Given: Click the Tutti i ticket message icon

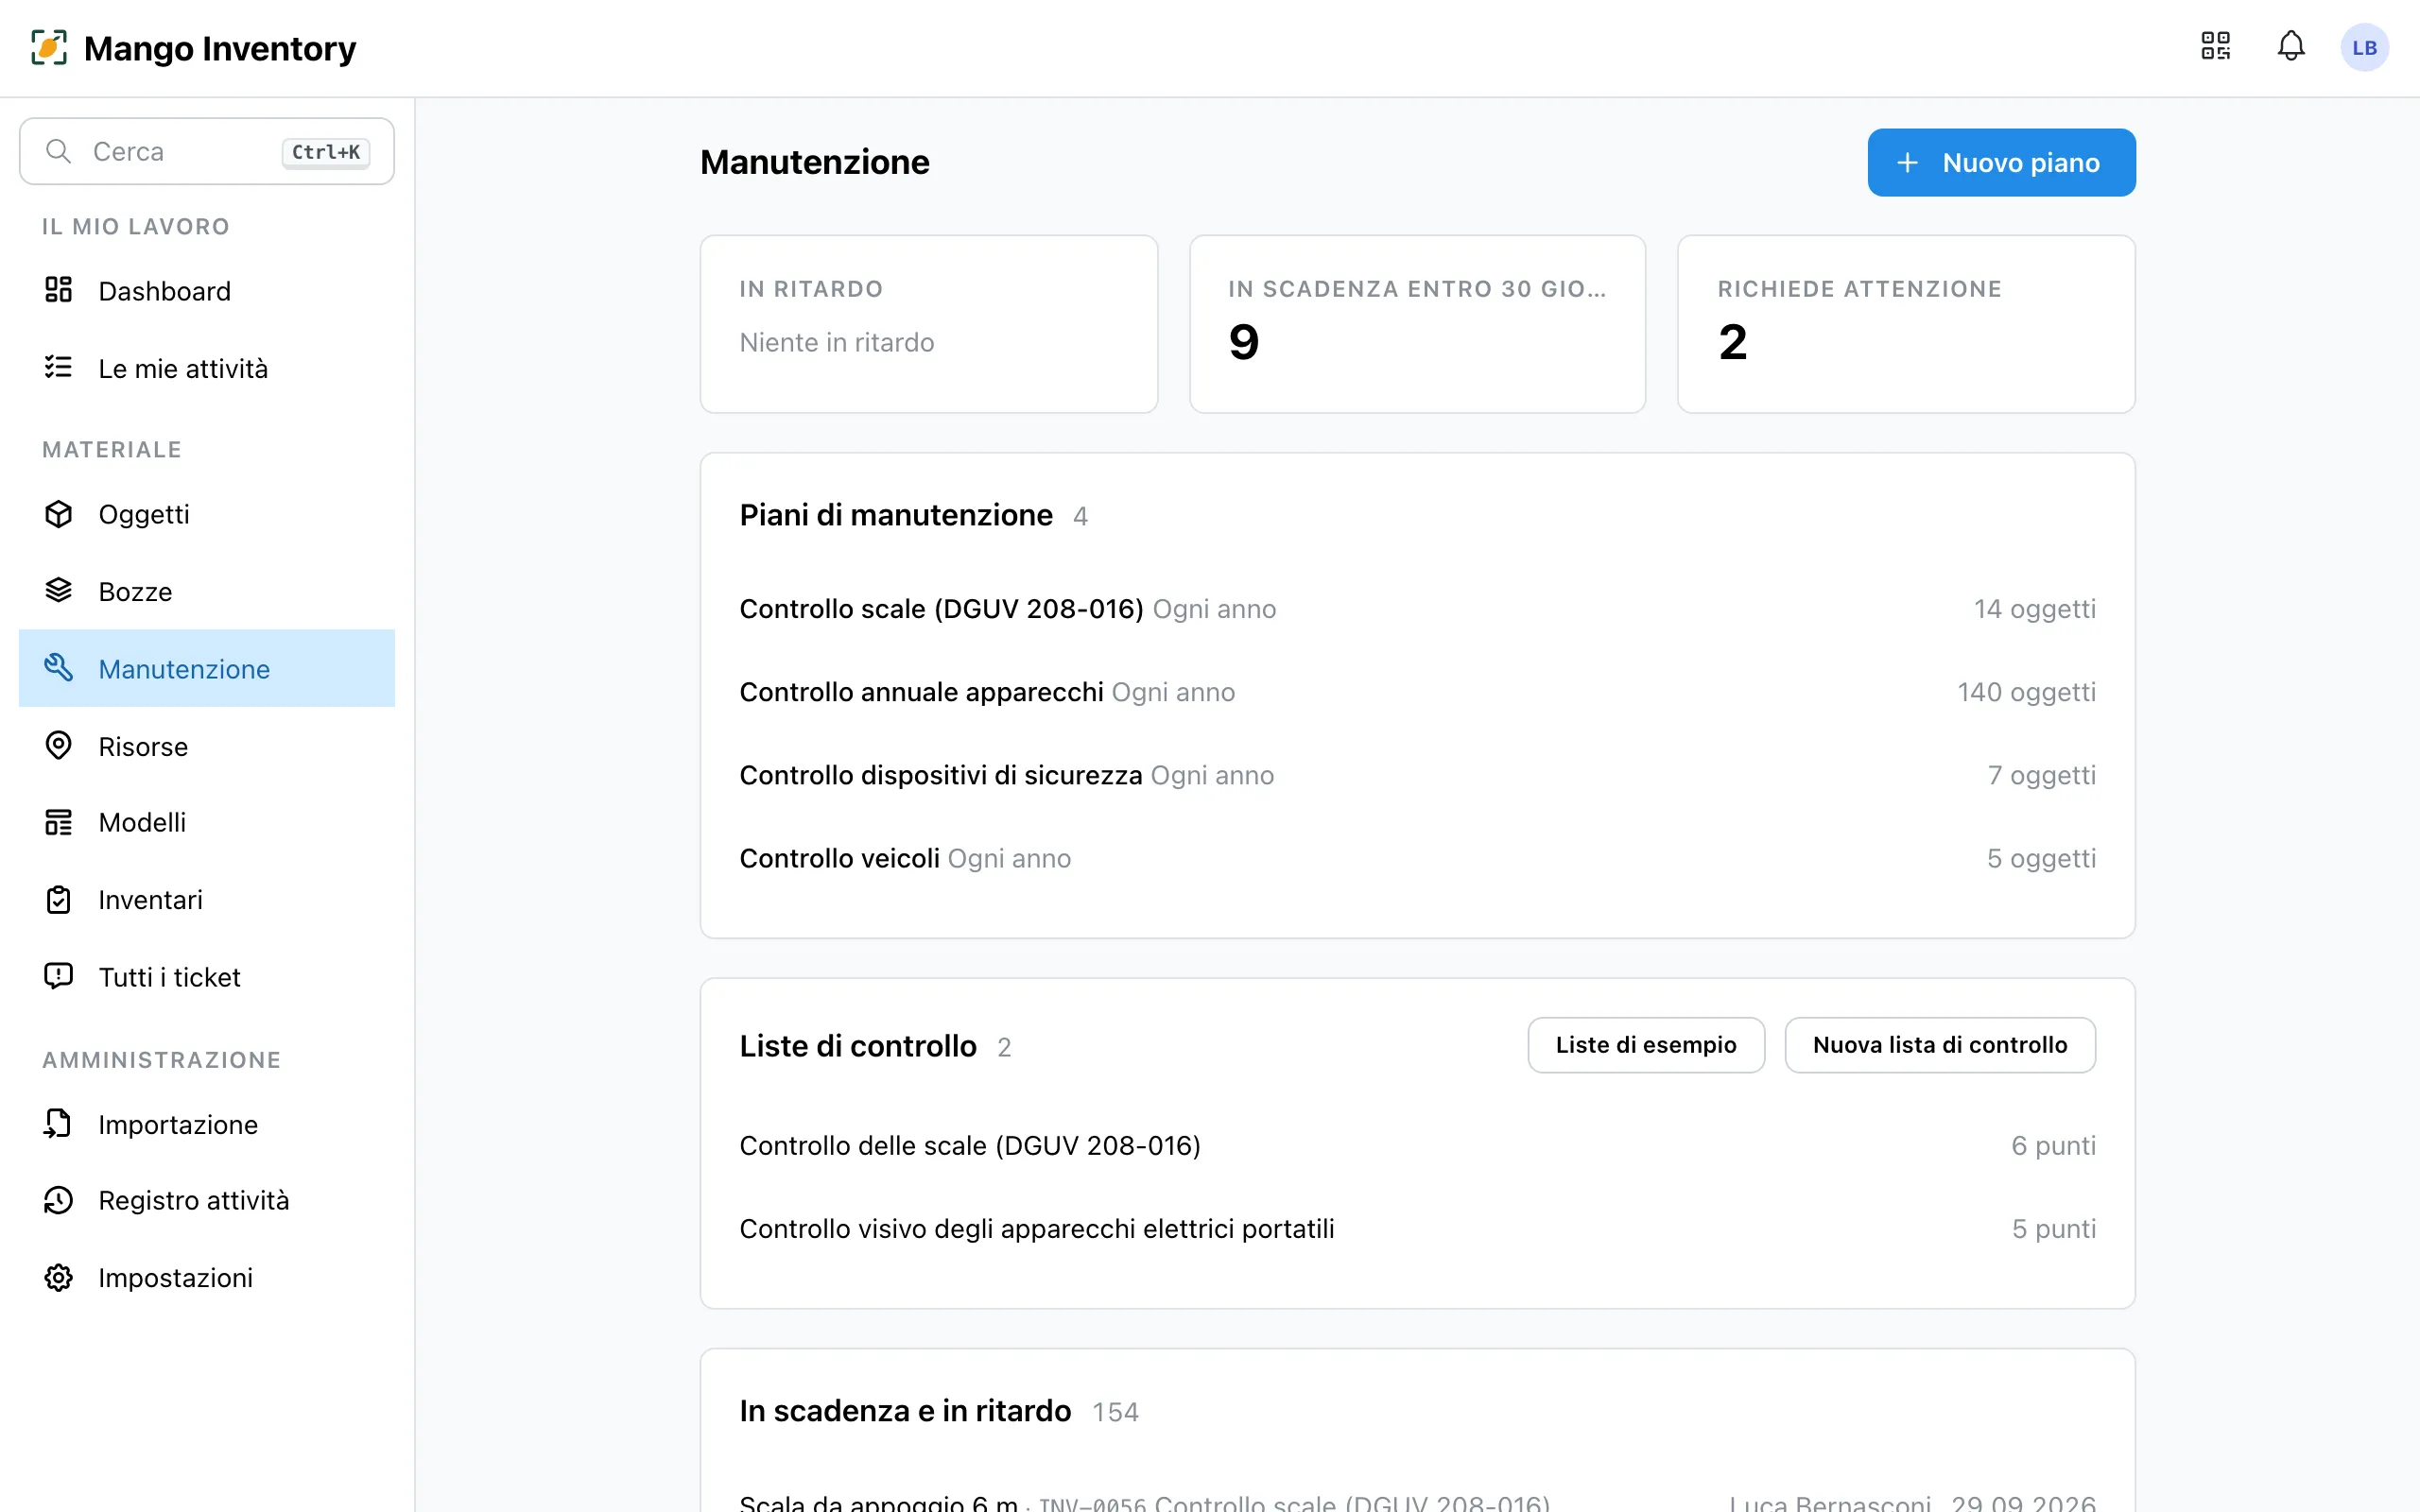Looking at the screenshot, I should [58, 976].
